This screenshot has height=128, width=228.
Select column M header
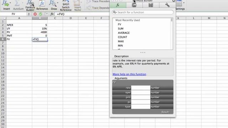click(x=209, y=18)
